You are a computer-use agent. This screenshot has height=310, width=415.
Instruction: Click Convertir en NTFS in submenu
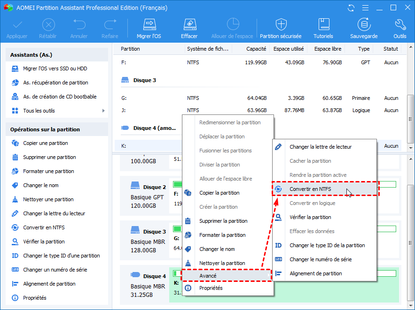324,189
